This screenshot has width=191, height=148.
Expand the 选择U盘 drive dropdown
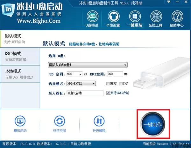(x=88, y=65)
